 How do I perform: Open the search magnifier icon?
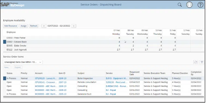(x=180, y=5)
